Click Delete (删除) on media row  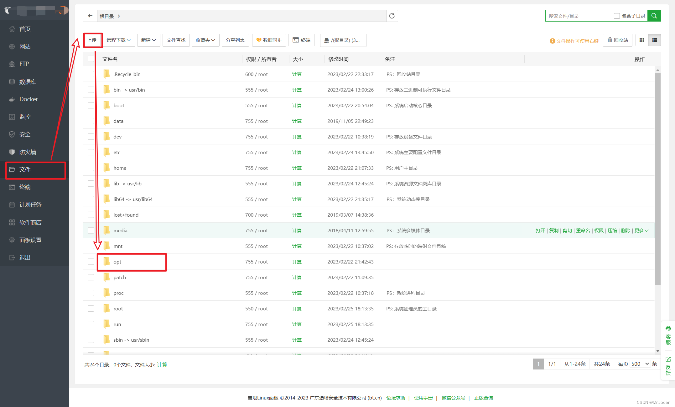[626, 230]
